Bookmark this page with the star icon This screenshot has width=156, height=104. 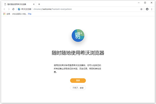(x=141, y=9)
